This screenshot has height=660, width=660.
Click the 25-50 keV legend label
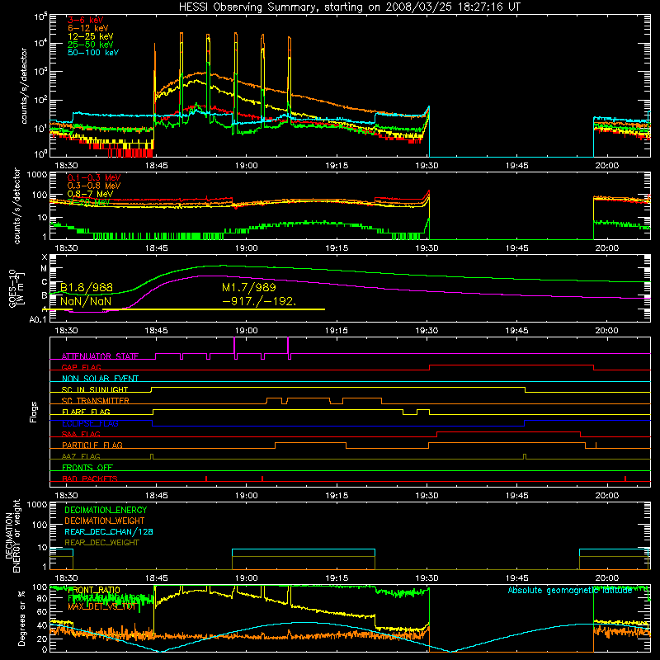click(x=91, y=45)
